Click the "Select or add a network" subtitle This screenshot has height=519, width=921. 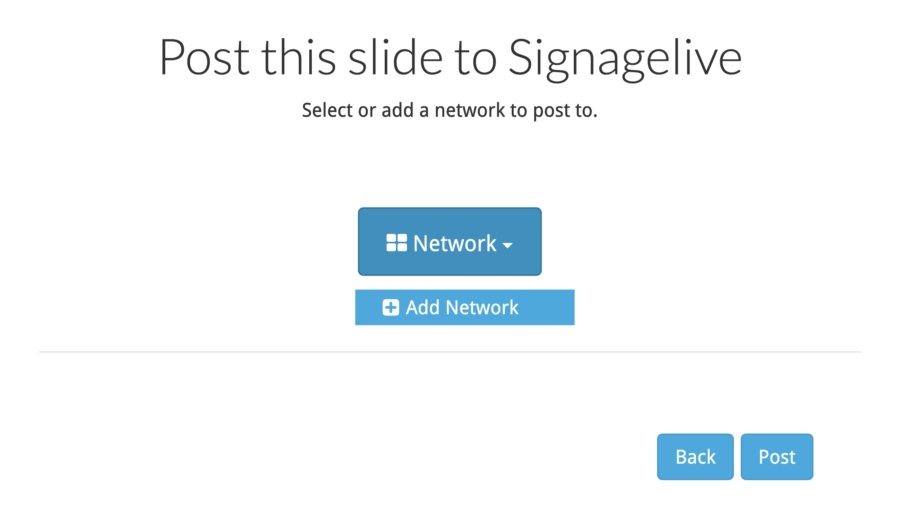[x=450, y=110]
